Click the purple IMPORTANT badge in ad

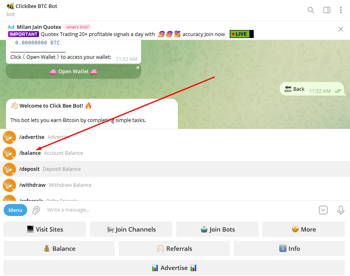click(24, 34)
